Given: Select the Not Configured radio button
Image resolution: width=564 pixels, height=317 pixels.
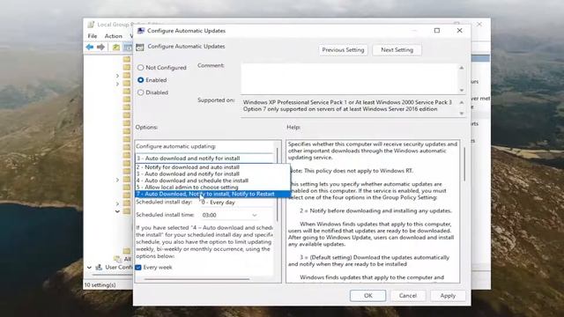Looking at the screenshot, I should tap(141, 67).
